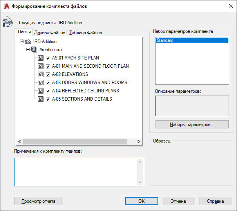
Task: Click the Architectural subset icon
Action: pos(34,50)
